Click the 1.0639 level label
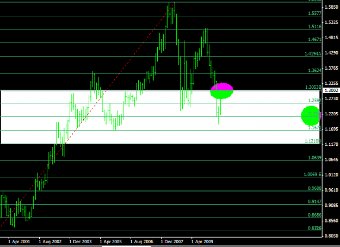 click(314, 158)
